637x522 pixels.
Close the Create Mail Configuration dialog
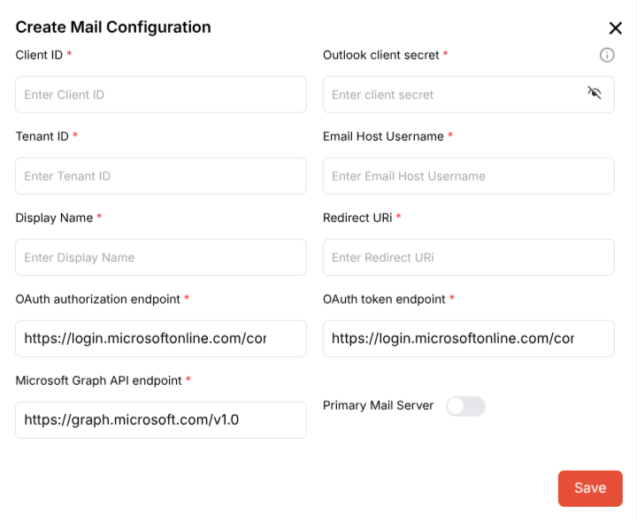[615, 28]
